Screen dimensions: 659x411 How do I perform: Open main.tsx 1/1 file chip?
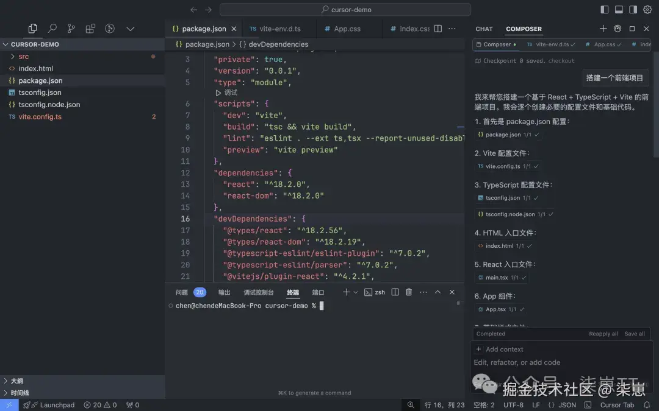(502, 278)
